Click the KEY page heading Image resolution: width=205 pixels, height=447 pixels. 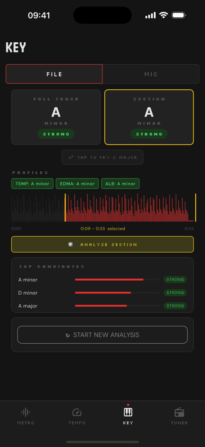click(x=16, y=47)
